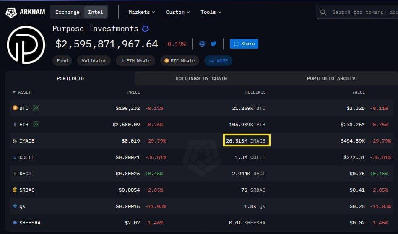Open the Purpose Investments website globe icon
The width and height of the screenshot is (398, 234).
click(202, 44)
